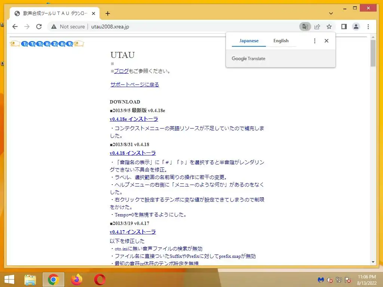Share this page via share icon

tap(317, 27)
